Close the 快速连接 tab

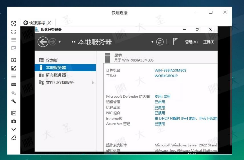pyautogui.click(x=49, y=23)
